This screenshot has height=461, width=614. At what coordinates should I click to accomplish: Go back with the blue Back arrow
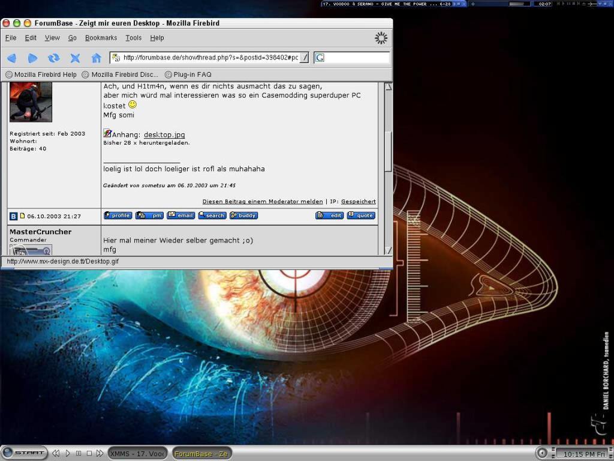click(12, 58)
